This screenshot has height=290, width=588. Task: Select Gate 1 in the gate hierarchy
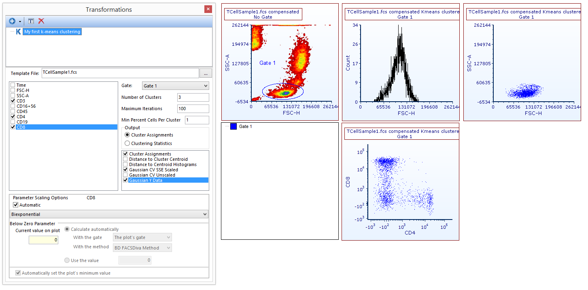pos(246,126)
